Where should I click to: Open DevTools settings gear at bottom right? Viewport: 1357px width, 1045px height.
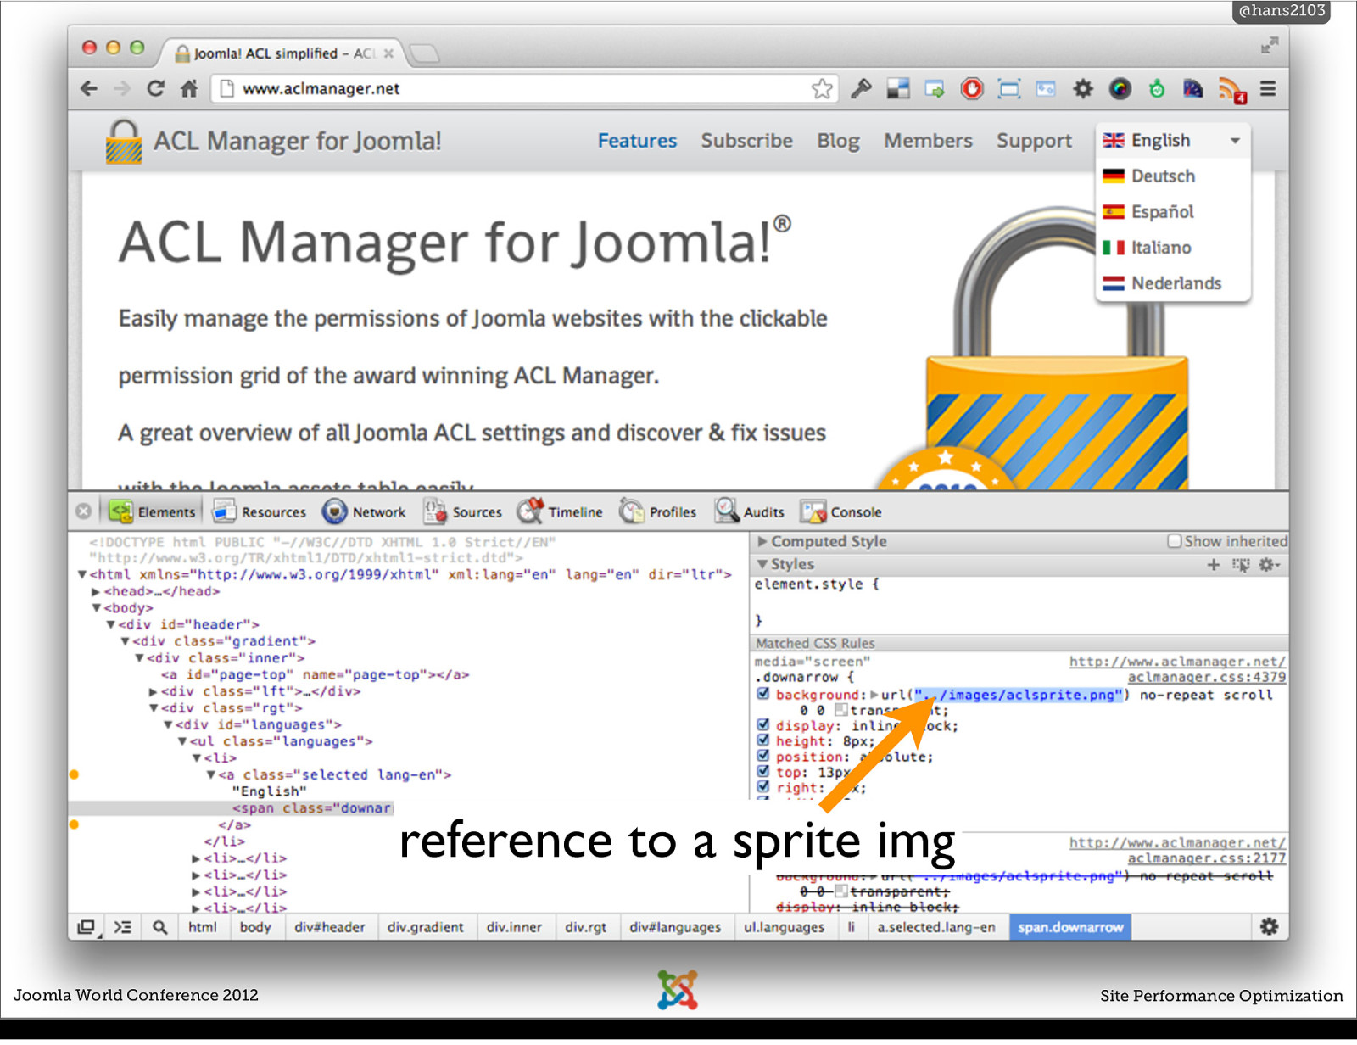coord(1269,926)
